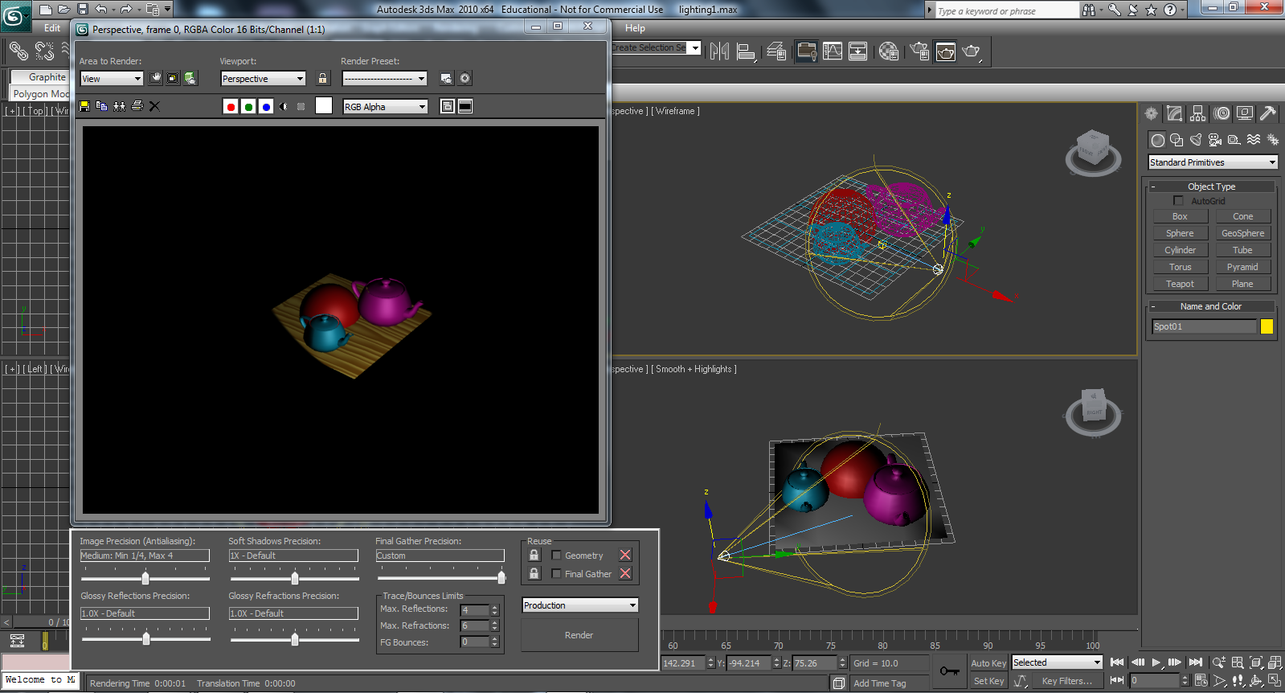
Task: Click the Align tool icon
Action: (x=747, y=51)
